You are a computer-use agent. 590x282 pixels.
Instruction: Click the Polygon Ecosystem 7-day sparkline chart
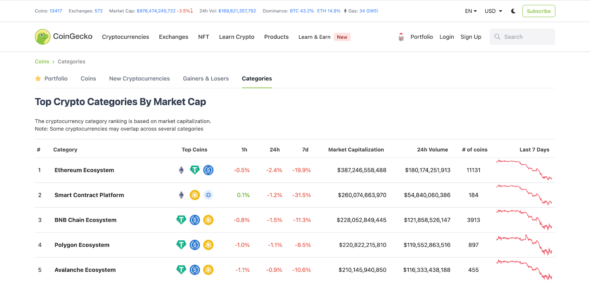[x=524, y=245]
